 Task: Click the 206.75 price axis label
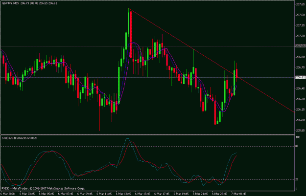tap(300, 67)
